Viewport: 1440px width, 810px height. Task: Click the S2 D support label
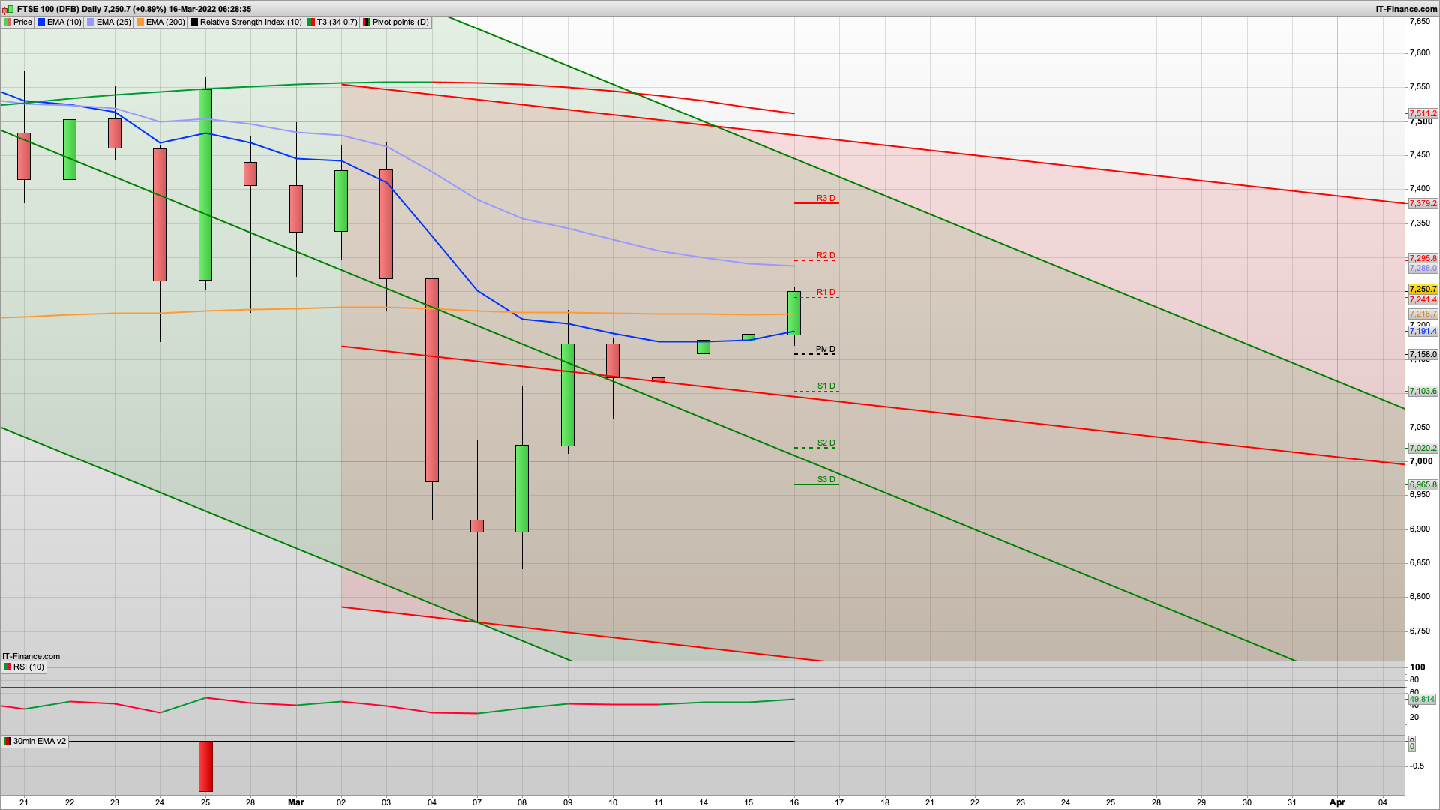[826, 443]
